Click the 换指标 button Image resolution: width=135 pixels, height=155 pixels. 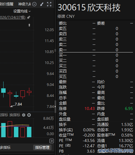[15, 115]
